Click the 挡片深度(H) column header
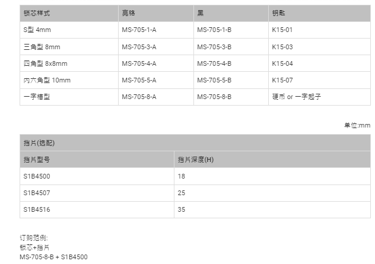The width and height of the screenshot is (375, 264). [196, 160]
